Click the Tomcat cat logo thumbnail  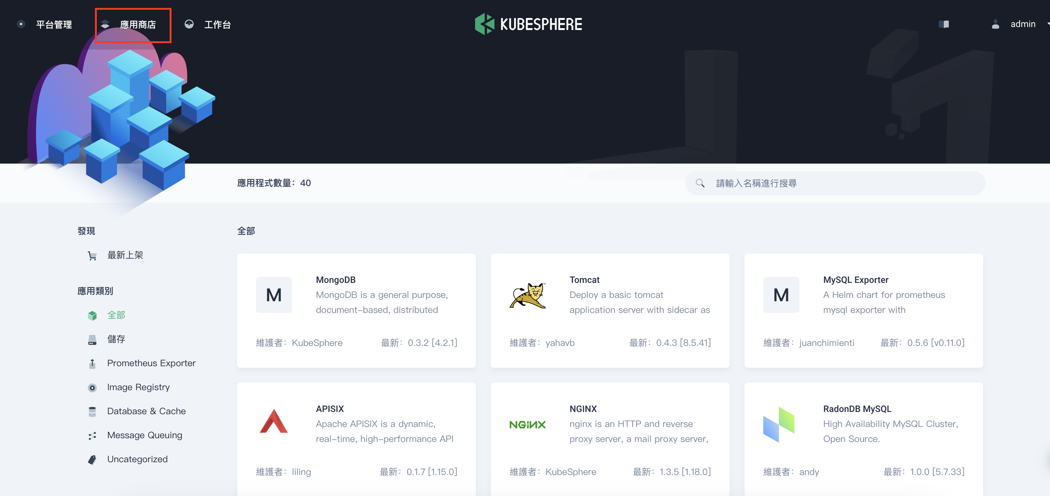pos(528,295)
